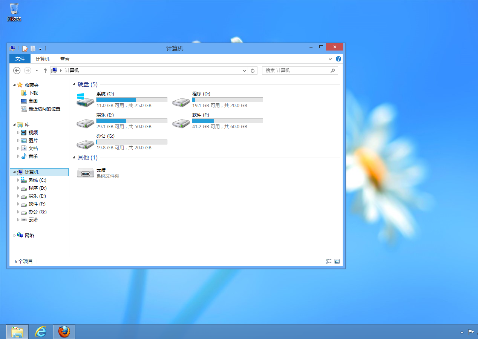Expand the ribbon with the chevron
The width and height of the screenshot is (478, 339).
[x=330, y=59]
